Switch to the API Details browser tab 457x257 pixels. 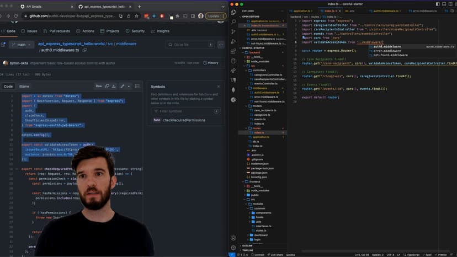click(x=34, y=7)
